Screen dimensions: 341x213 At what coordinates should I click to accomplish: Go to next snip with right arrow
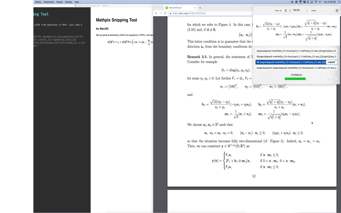pos(303,10)
